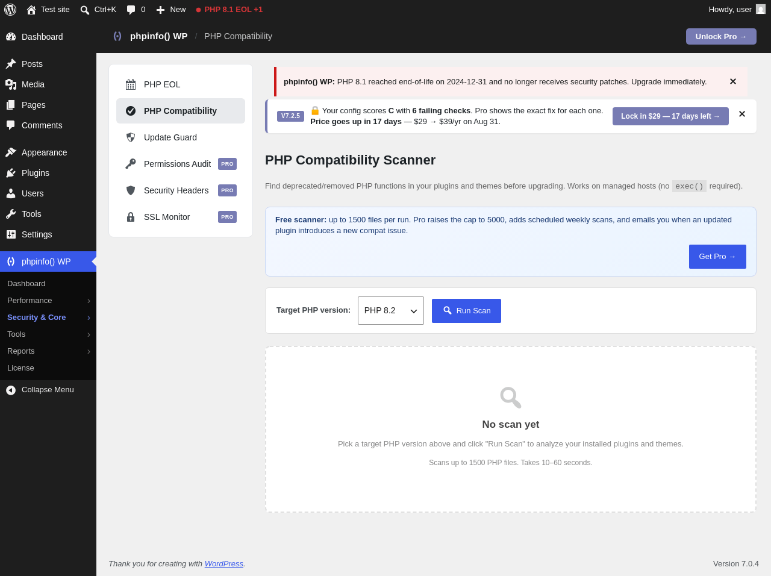This screenshot has height=576, width=771.
Task: Open Test site home icon
Action: coord(31,10)
